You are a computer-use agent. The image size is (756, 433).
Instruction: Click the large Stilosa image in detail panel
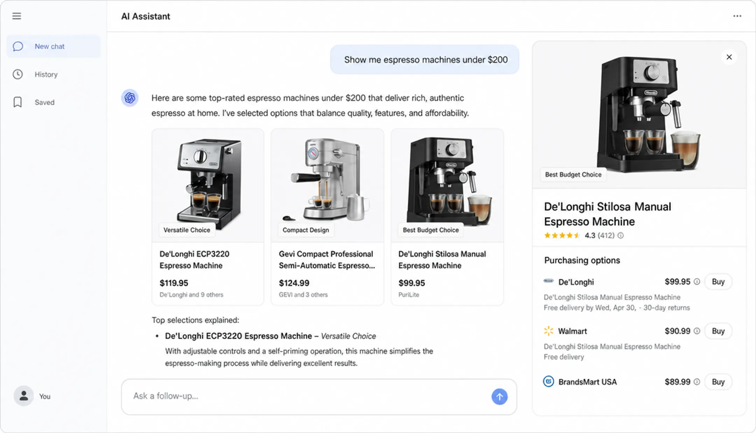click(x=639, y=115)
